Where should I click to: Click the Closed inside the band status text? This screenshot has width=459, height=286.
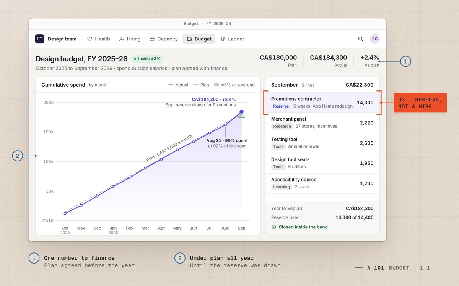(303, 227)
